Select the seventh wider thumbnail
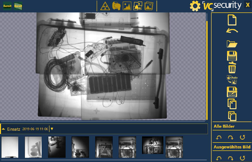The width and height of the screenshot is (252, 162). coord(153,145)
